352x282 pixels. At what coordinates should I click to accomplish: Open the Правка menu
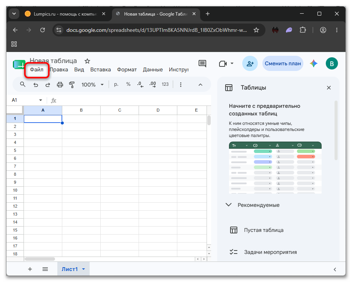click(59, 69)
